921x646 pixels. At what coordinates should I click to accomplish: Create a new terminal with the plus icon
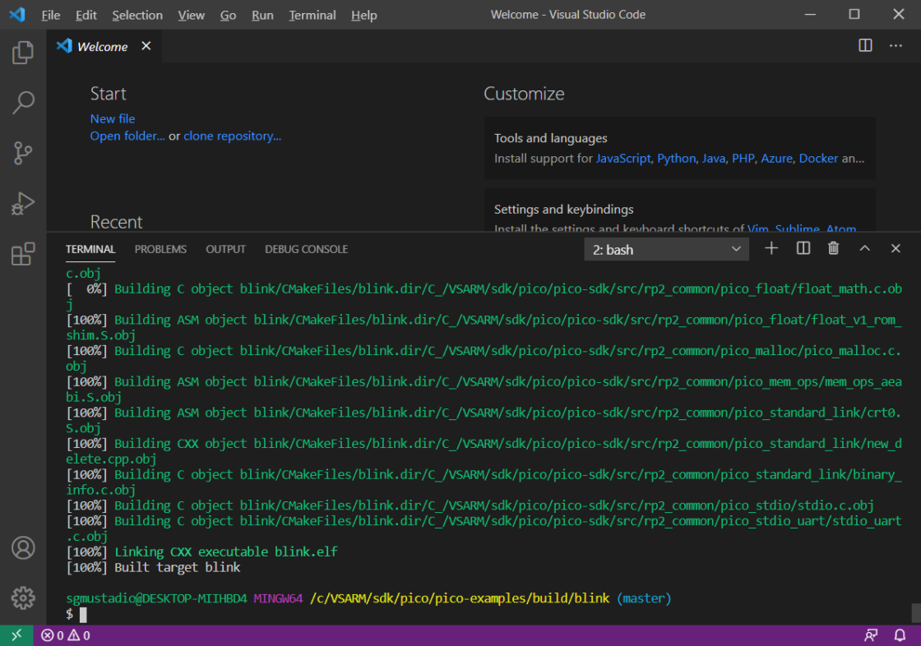pos(771,247)
